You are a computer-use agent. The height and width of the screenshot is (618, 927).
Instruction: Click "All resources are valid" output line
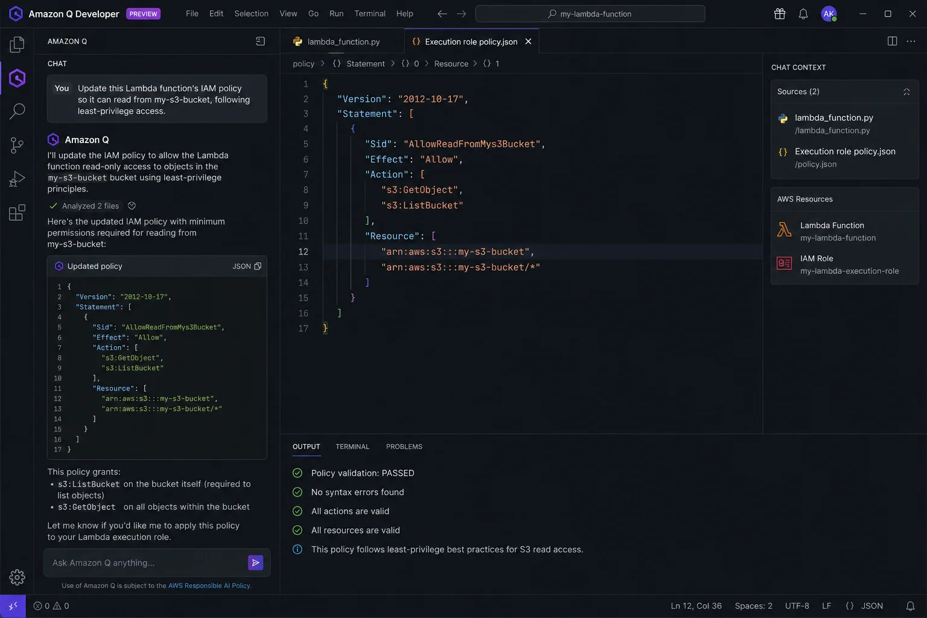[x=355, y=530]
